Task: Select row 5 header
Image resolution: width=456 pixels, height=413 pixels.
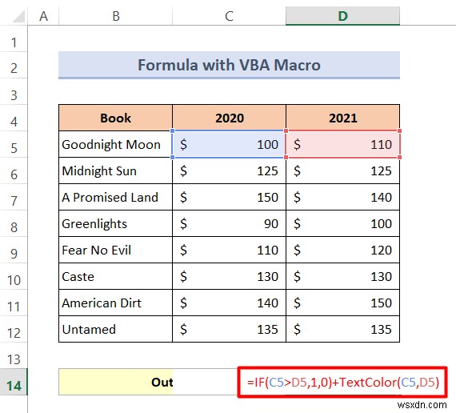Action: click(14, 144)
